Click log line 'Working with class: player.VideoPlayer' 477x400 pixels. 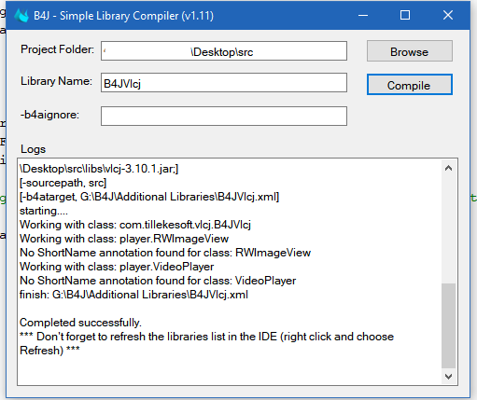pos(117,267)
